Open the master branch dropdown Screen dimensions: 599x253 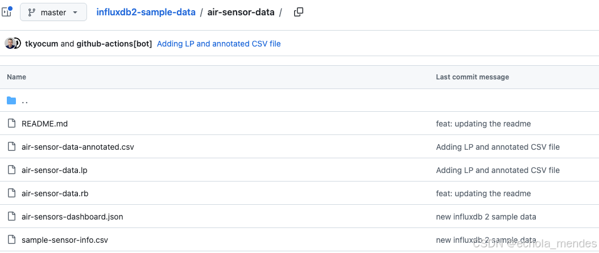(x=53, y=12)
